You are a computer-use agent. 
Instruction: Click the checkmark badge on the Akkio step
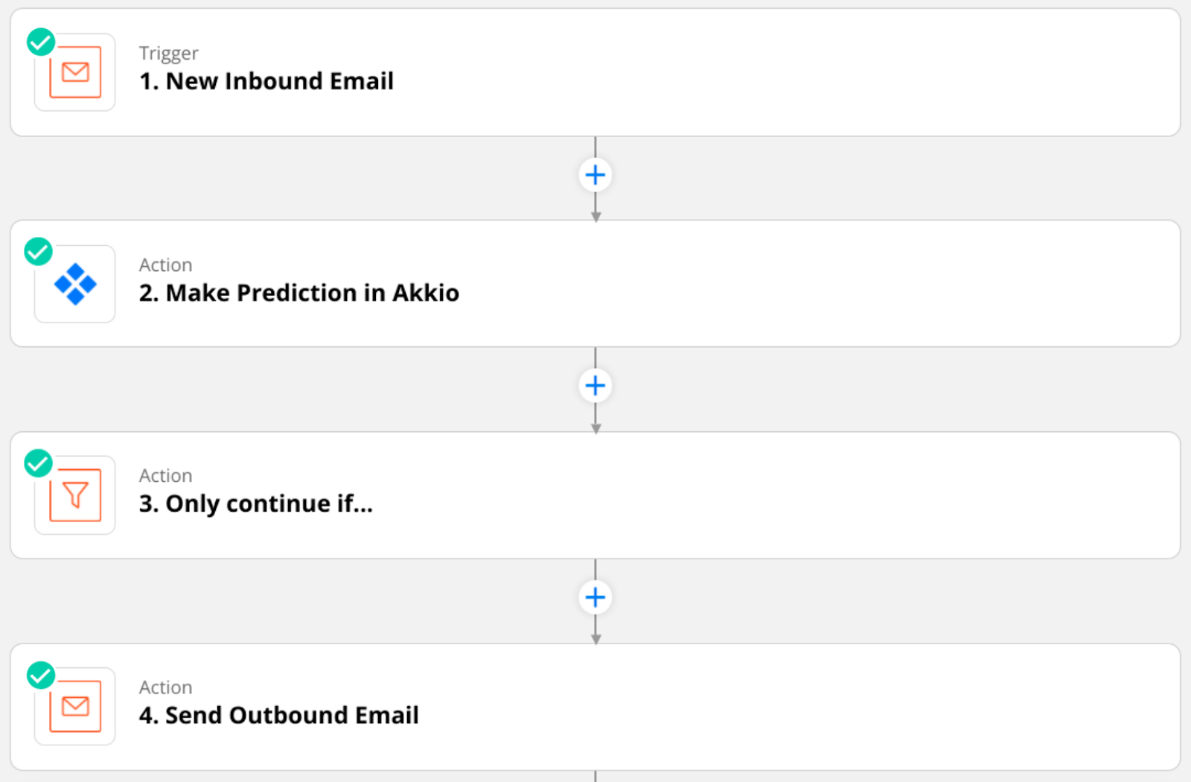[38, 252]
